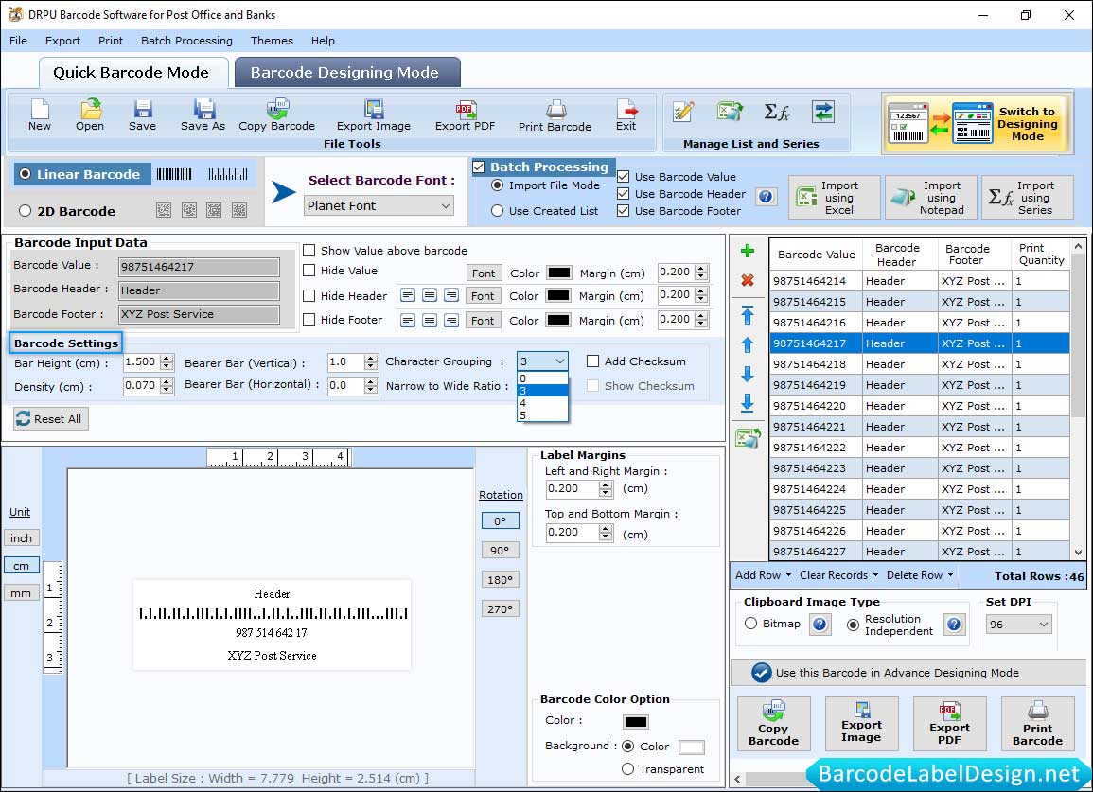1093x792 pixels.
Task: Click the blue arrows swap icon in Manage List
Action: 823,112
